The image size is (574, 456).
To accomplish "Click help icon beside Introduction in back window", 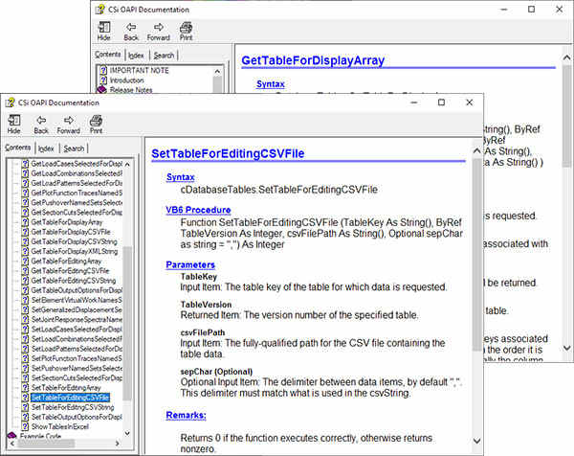I will pos(103,80).
